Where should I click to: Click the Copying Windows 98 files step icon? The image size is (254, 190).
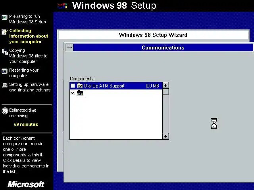coord(5,52)
